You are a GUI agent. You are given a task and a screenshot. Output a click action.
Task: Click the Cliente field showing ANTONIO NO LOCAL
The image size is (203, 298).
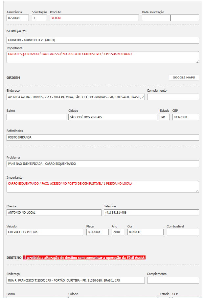54,213
